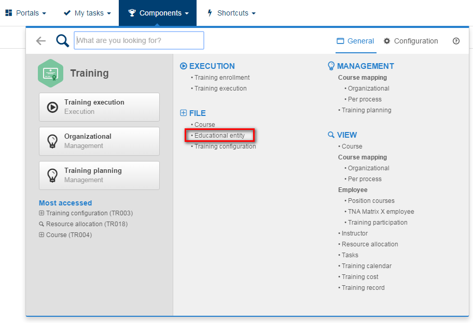Image resolution: width=473 pixels, height=323 pixels.
Task: Click the play icon on Training execution card
Action: (52, 107)
